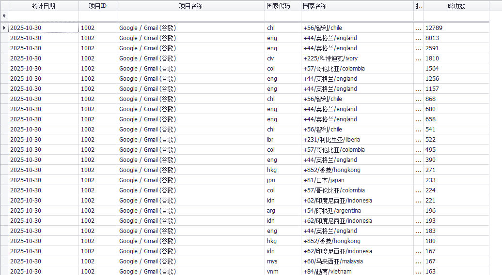The width and height of the screenshot is (502, 275).
Task: Click the date cell in the 12789 row
Action: click(x=43, y=28)
